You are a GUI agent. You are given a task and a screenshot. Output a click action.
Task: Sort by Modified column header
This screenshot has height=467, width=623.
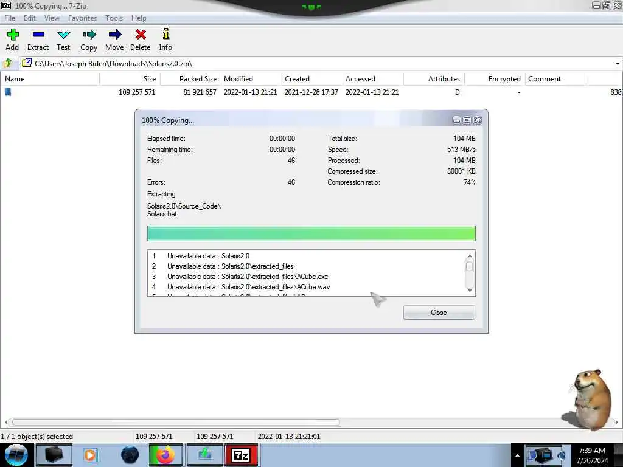[251, 78]
